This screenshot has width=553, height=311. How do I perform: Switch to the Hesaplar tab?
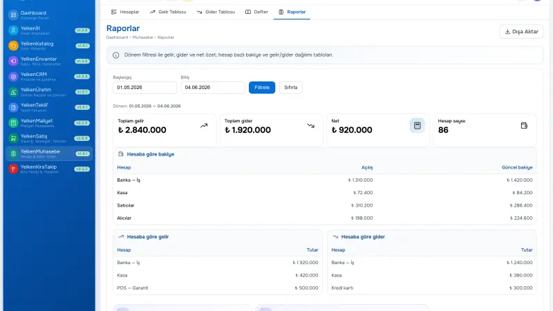[125, 12]
